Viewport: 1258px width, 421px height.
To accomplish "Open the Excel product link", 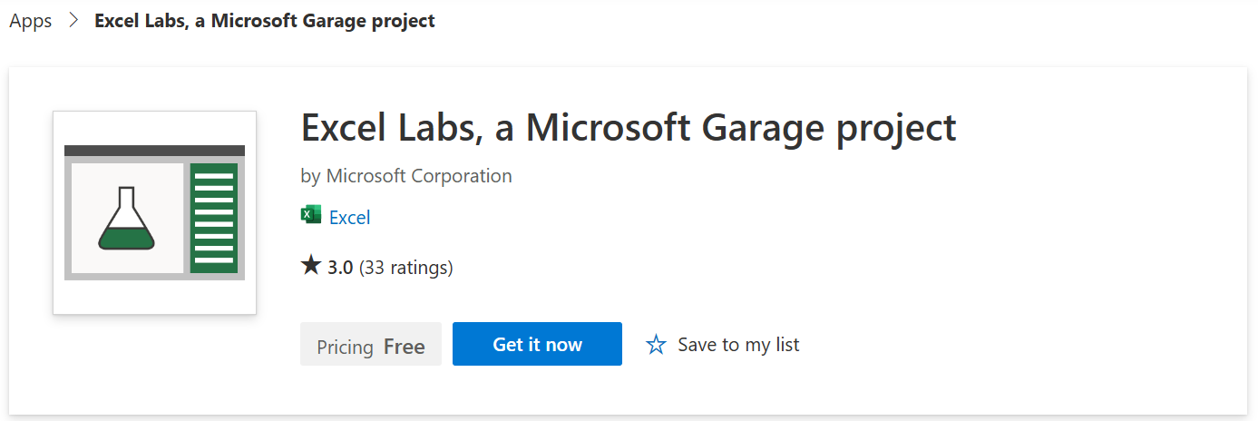I will [349, 218].
